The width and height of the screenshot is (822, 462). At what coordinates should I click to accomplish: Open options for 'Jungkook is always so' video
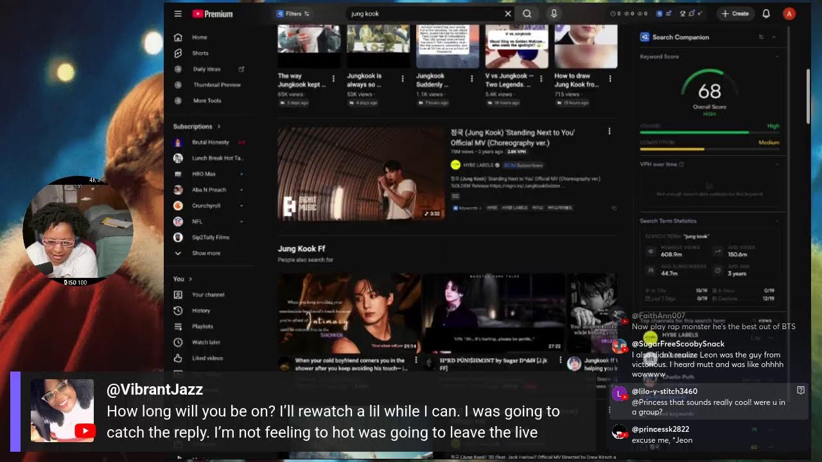403,79
